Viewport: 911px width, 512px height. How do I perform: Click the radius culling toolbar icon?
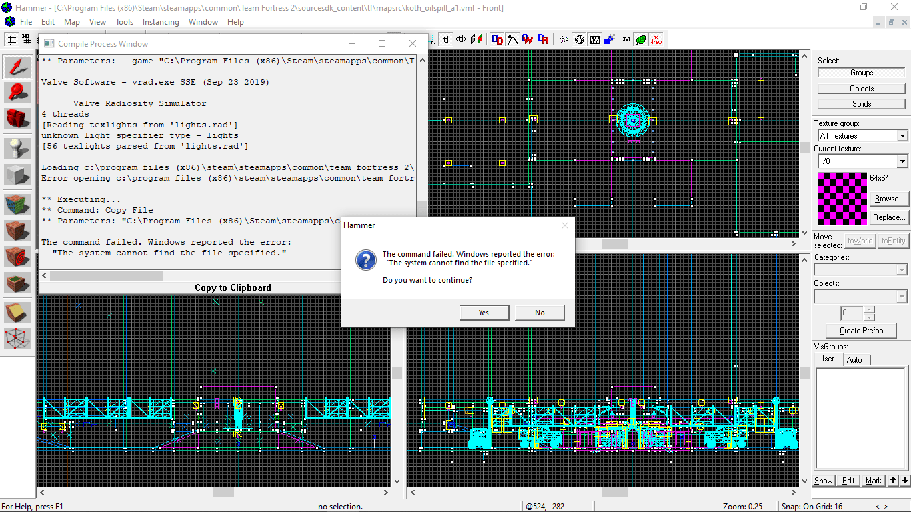[564, 39]
